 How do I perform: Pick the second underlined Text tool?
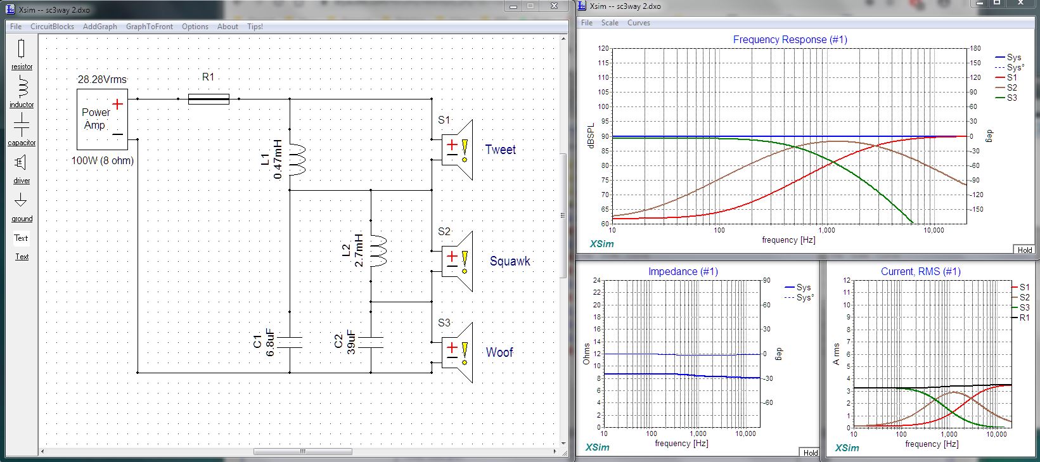22,257
